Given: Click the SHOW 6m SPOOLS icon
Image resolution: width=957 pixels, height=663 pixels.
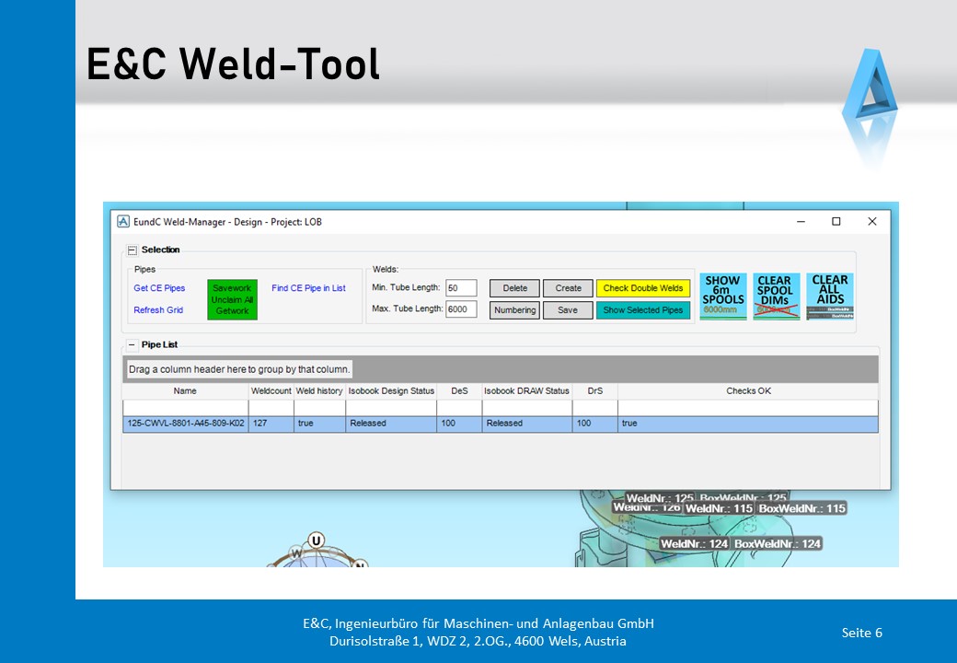Looking at the screenshot, I should (722, 296).
